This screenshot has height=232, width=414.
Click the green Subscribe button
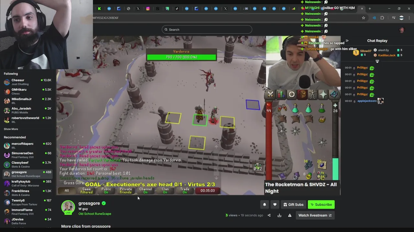[x=321, y=205]
